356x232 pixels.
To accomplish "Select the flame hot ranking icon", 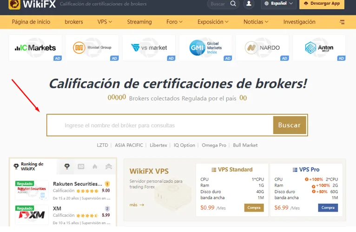I will [95, 167].
